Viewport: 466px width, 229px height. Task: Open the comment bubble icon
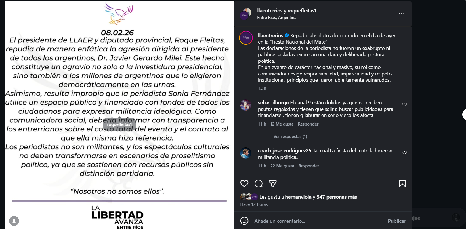click(259, 183)
